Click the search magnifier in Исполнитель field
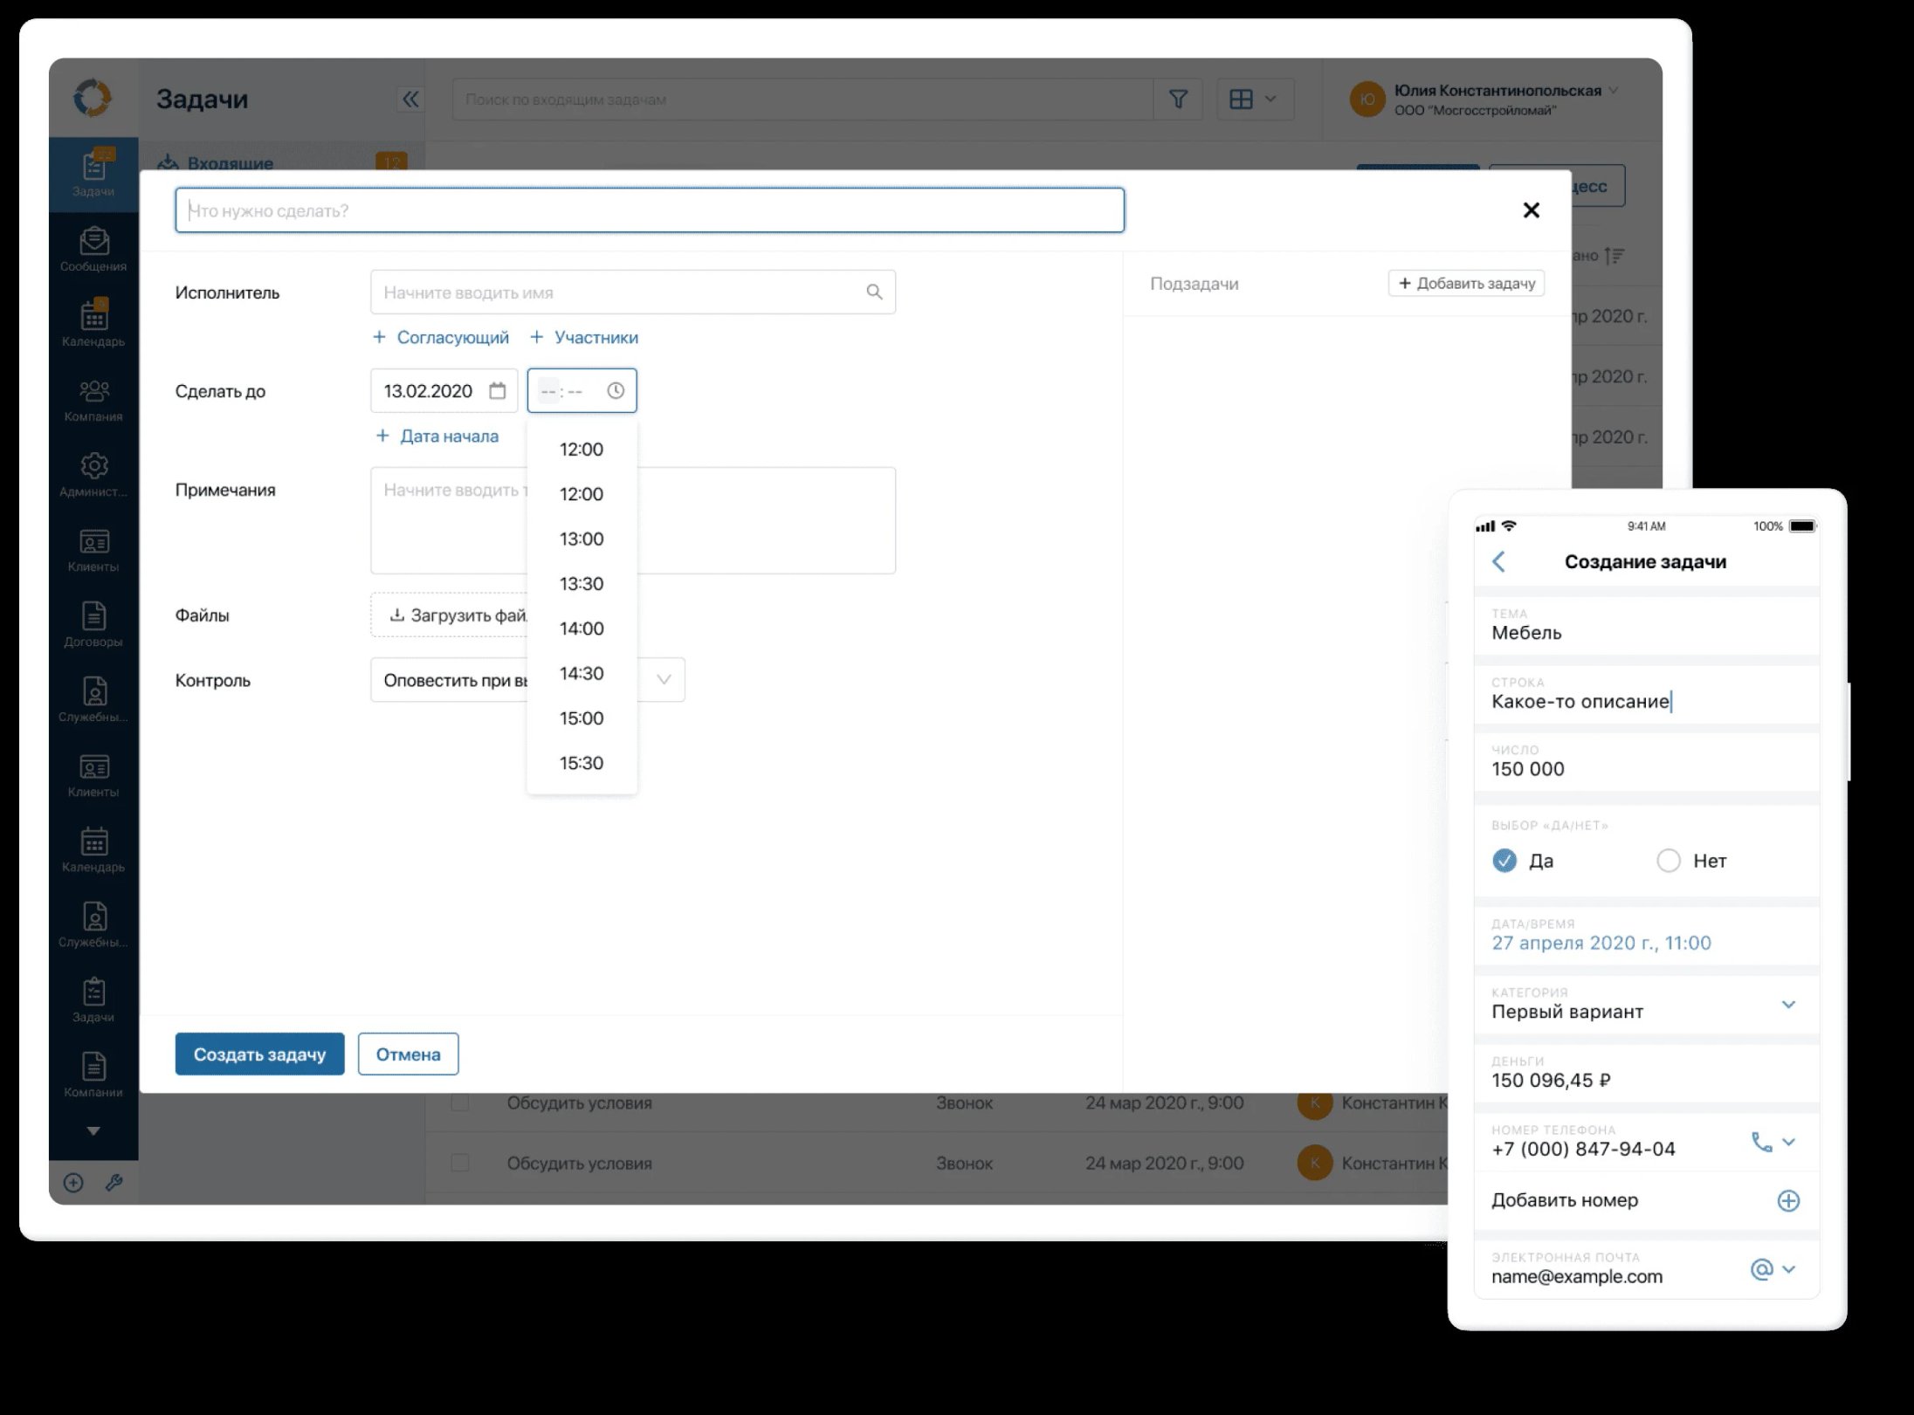 point(874,292)
